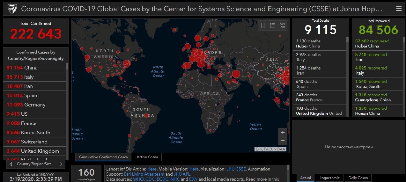Click the 3 130 deaths Hubei China row

(x=319, y=44)
